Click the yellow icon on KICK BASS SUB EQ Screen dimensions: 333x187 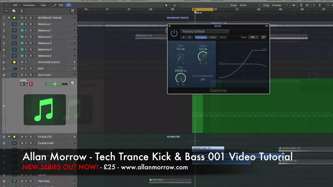coord(14,62)
